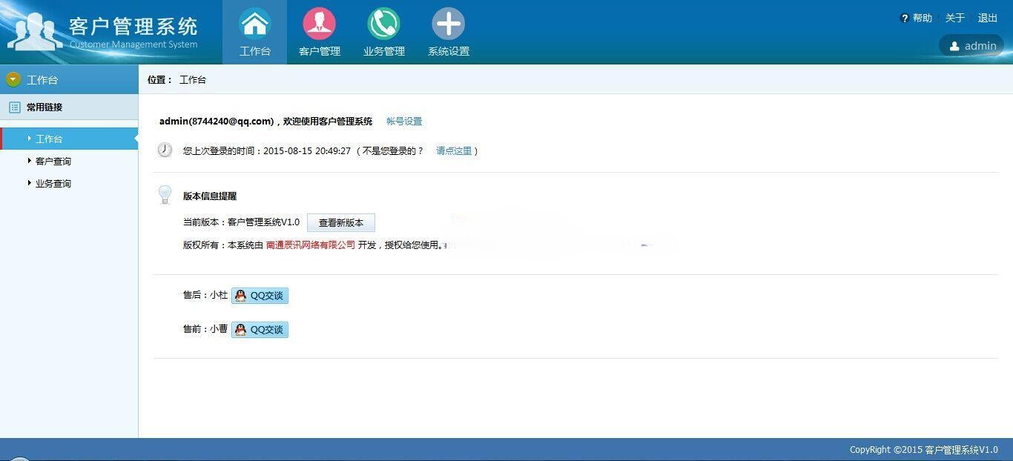Click the clock icon beside last login time
Image resolution: width=1013 pixels, height=461 pixels.
pos(165,150)
